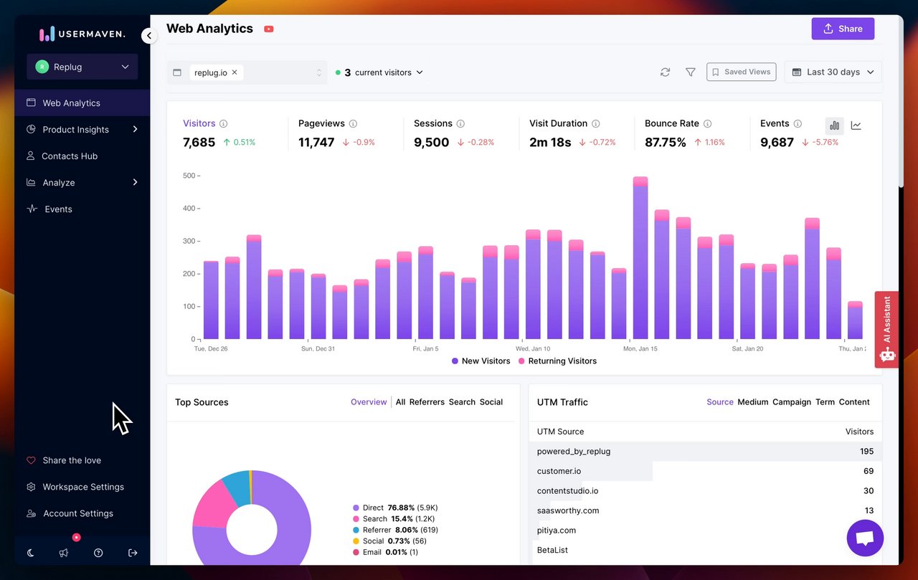Select UTM Medium tab
918x580 pixels.
(x=753, y=402)
